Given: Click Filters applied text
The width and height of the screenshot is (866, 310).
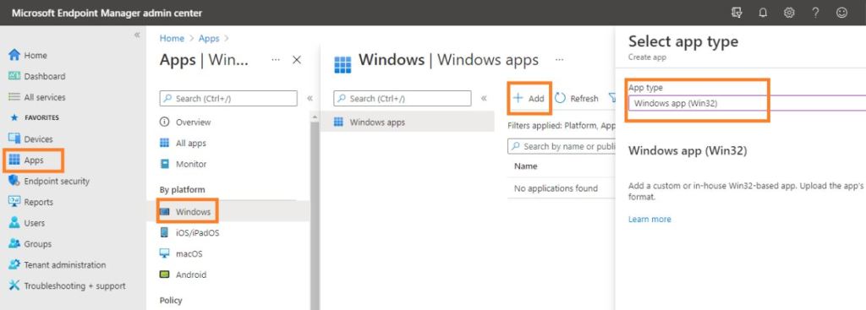Looking at the screenshot, I should pos(562,125).
